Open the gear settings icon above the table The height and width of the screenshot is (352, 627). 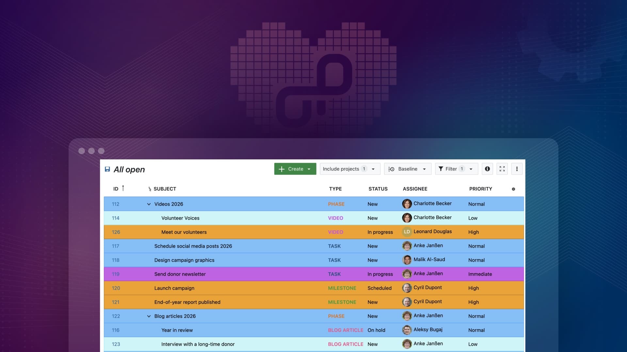(x=513, y=189)
